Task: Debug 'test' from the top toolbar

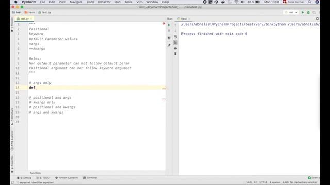Action: tap(308, 12)
